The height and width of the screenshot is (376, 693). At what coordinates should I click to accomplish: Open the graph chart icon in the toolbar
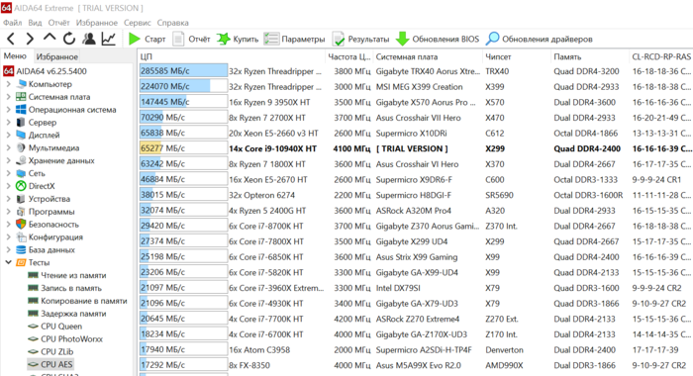pyautogui.click(x=109, y=39)
